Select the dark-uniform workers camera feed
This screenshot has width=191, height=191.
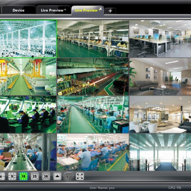(28, 115)
